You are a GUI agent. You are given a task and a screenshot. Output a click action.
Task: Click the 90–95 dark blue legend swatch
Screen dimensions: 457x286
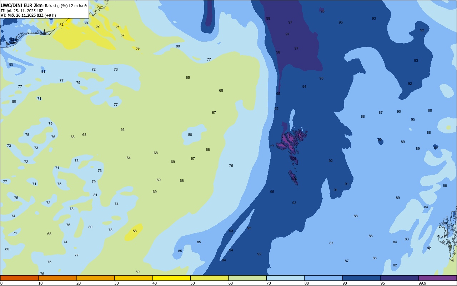[361, 278]
